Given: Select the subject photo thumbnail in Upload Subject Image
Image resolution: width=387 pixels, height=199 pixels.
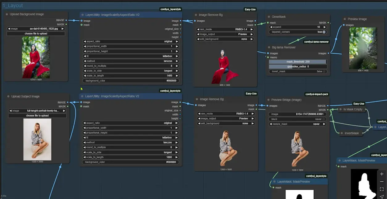Looking at the screenshot, I should click(37, 139).
